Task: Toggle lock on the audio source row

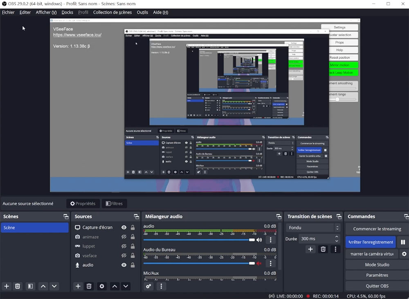Action: pos(133,265)
